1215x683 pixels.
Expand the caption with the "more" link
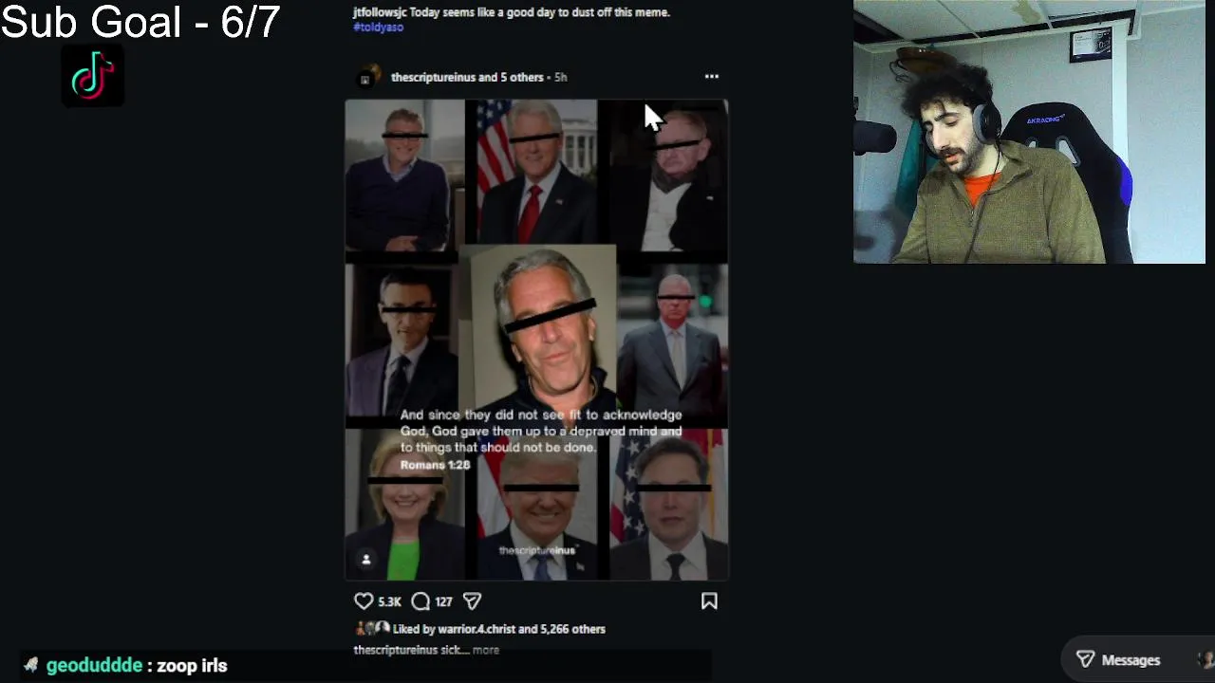[485, 650]
